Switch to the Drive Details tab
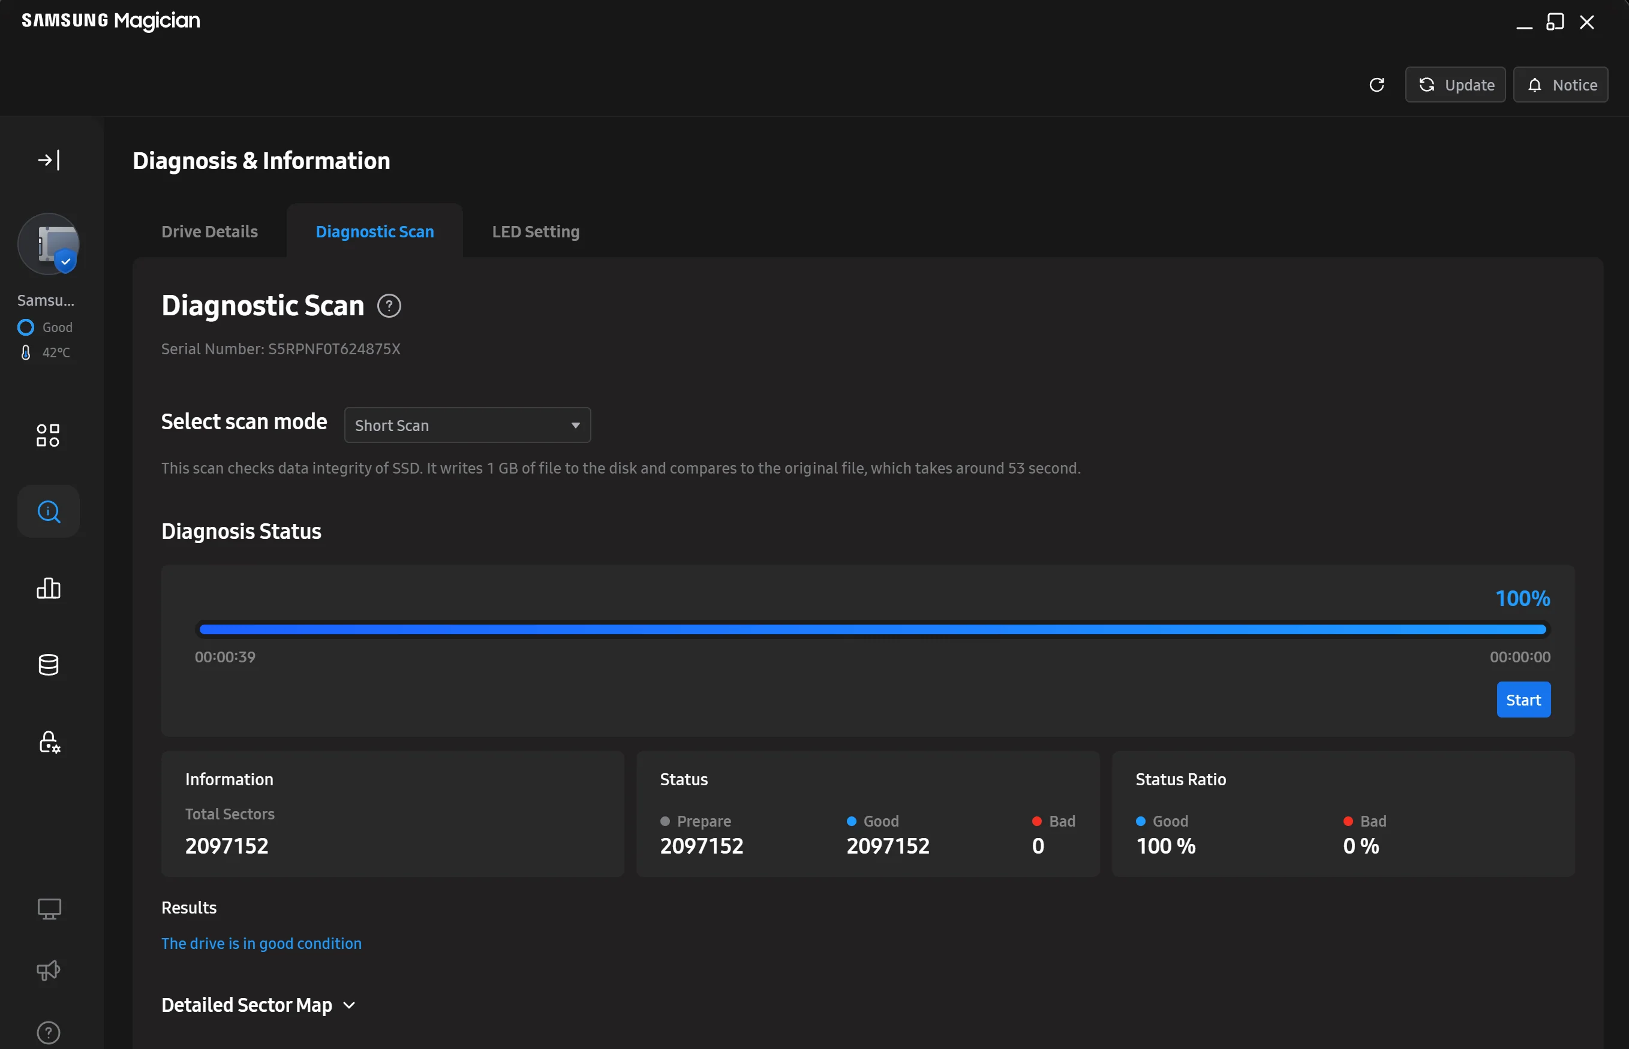Image resolution: width=1629 pixels, height=1049 pixels. tap(209, 231)
